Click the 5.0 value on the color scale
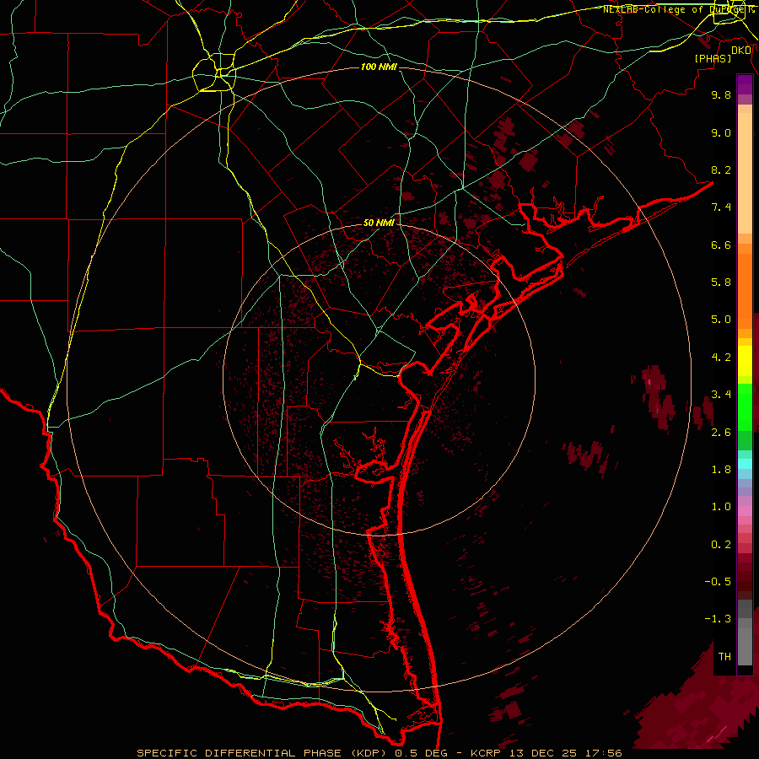Viewport: 759px width, 759px height. point(721,320)
